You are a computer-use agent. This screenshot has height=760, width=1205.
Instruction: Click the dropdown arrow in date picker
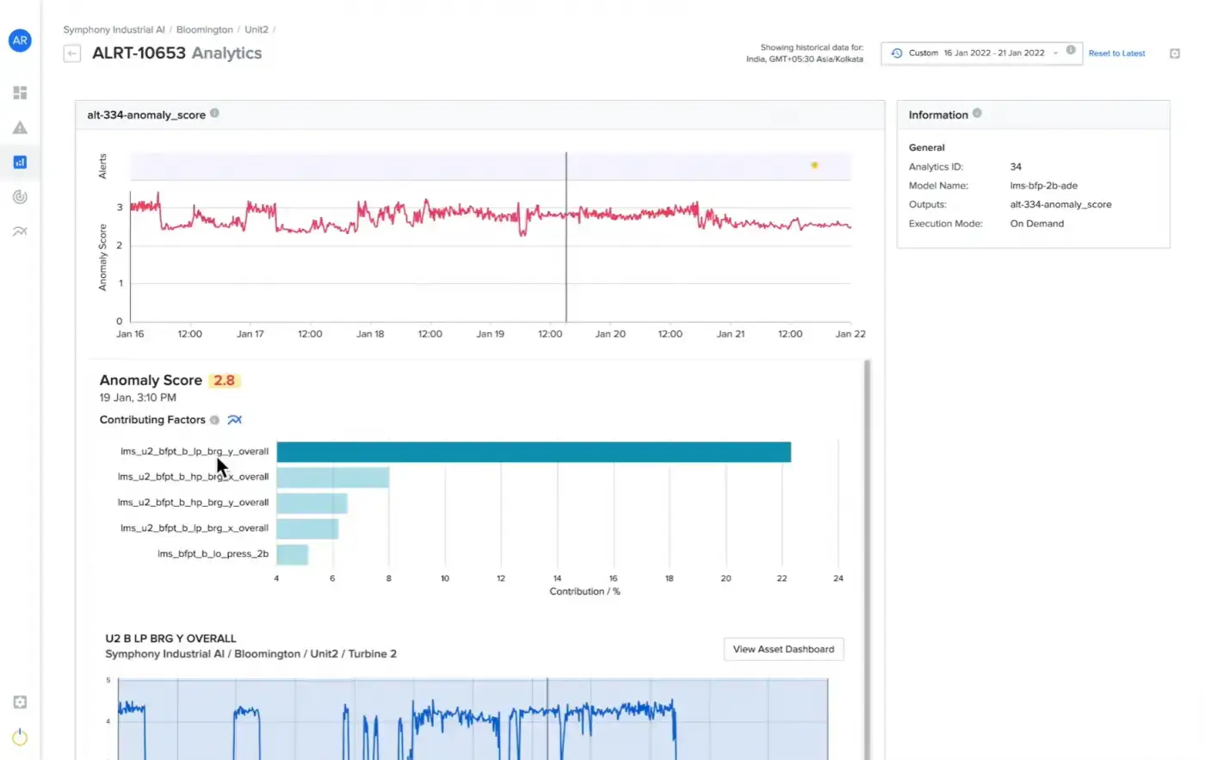(x=1056, y=53)
